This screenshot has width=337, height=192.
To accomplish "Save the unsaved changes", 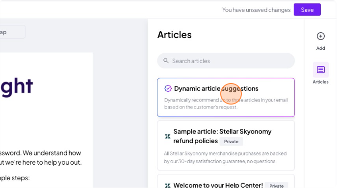I will (307, 10).
